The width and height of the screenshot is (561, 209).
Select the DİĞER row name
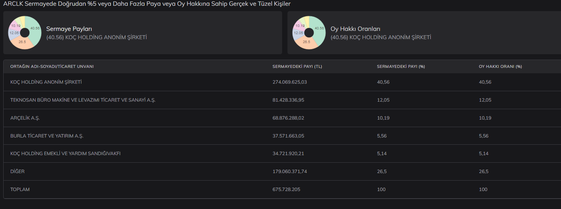[x=18, y=172]
